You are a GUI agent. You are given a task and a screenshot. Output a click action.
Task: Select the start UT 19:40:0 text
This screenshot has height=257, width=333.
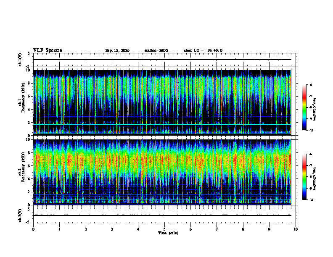203,50
